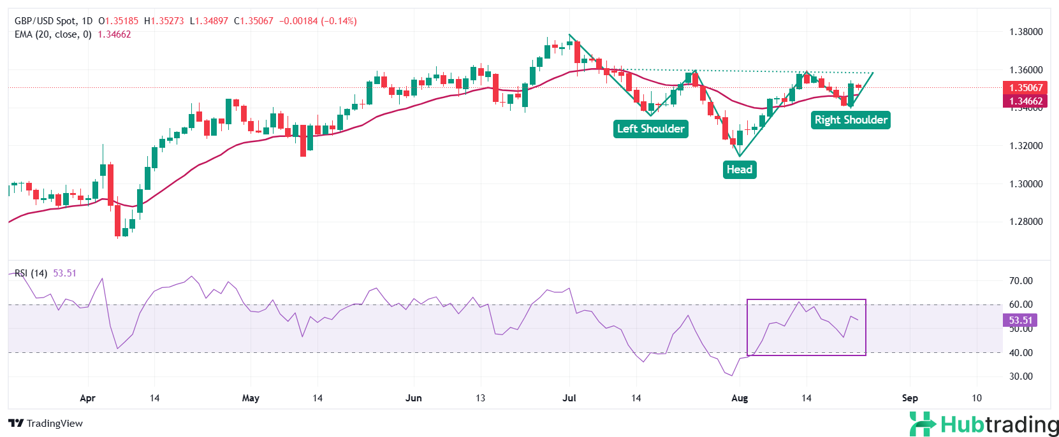Viewport: 1059px width, 437px height.
Task: Click the Left Shoulder annotation label
Action: (650, 129)
